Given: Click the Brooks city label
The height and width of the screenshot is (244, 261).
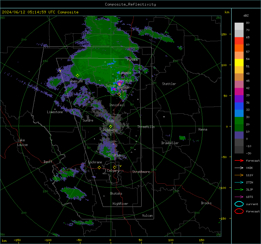Looking at the screenshot, I should (206, 203).
